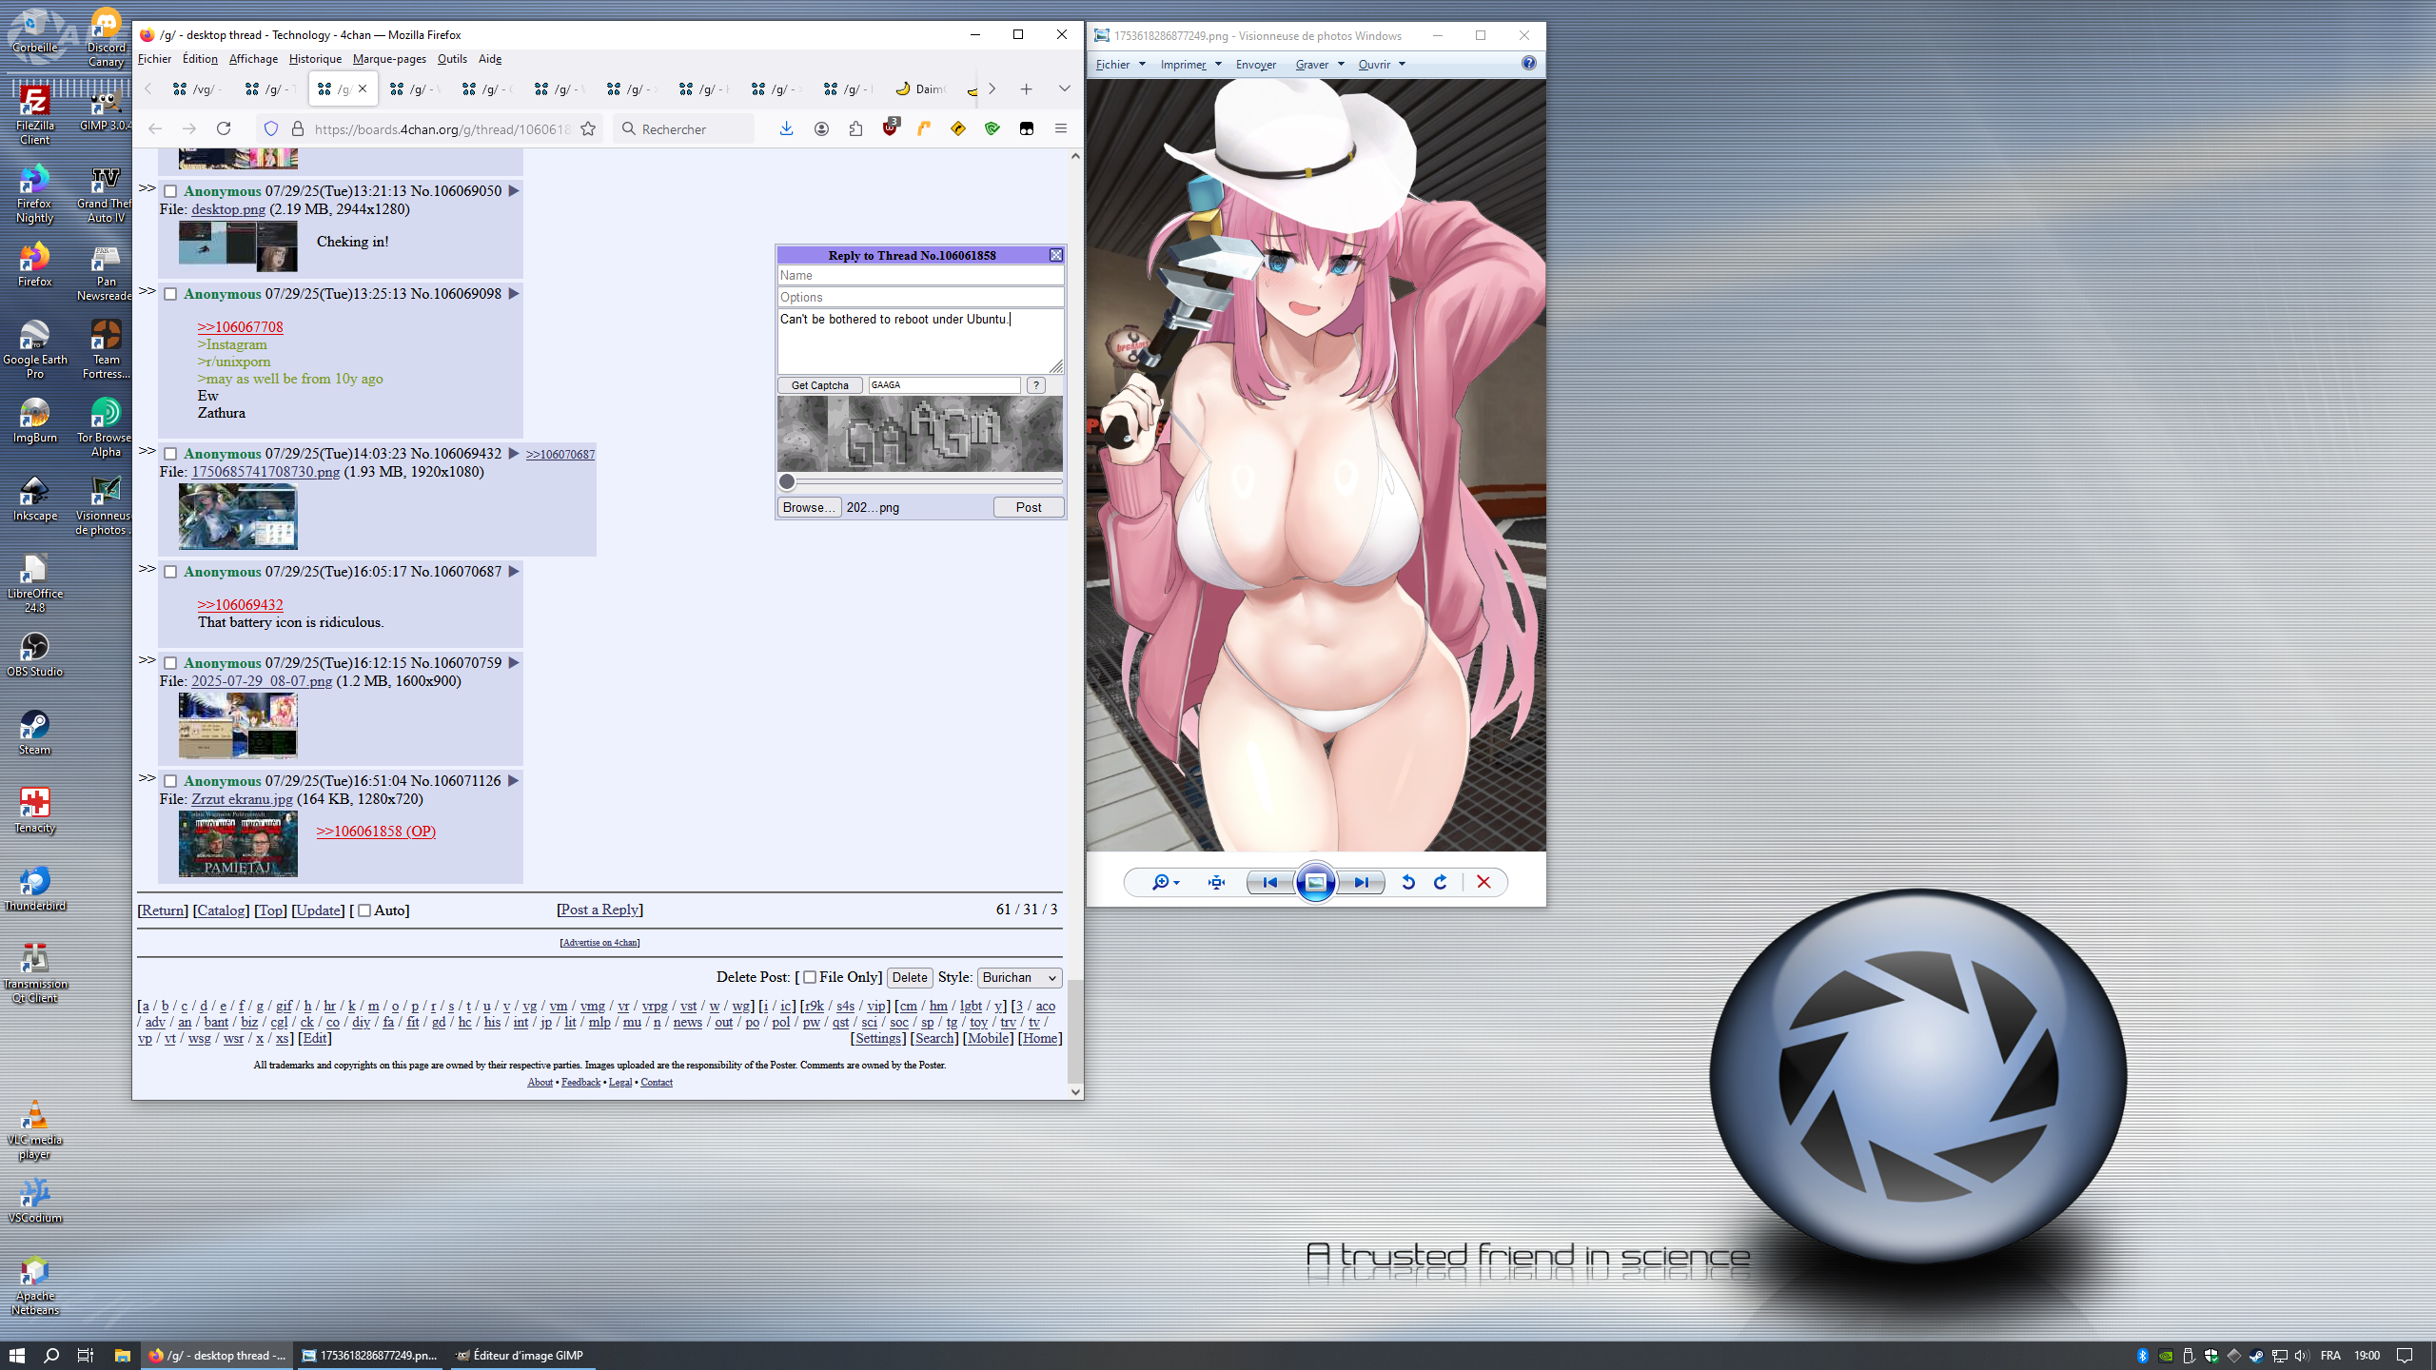This screenshot has width=2436, height=1370.
Task: Check the box for post No.106069432
Action: 170,454
